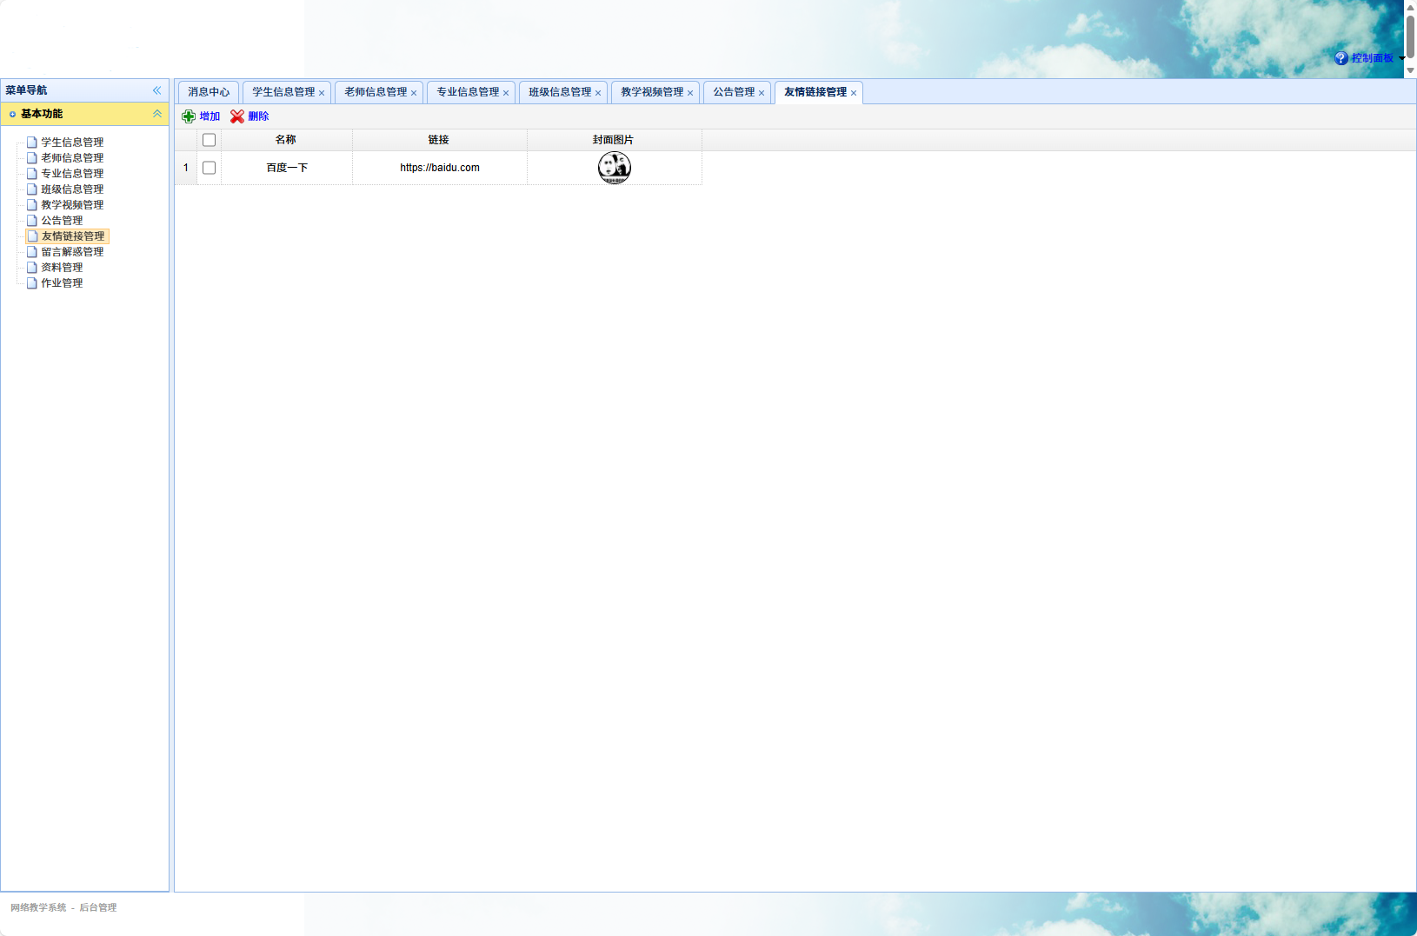This screenshot has width=1417, height=936.
Task: Click the page icon beside 作业管理
Action: 32,283
